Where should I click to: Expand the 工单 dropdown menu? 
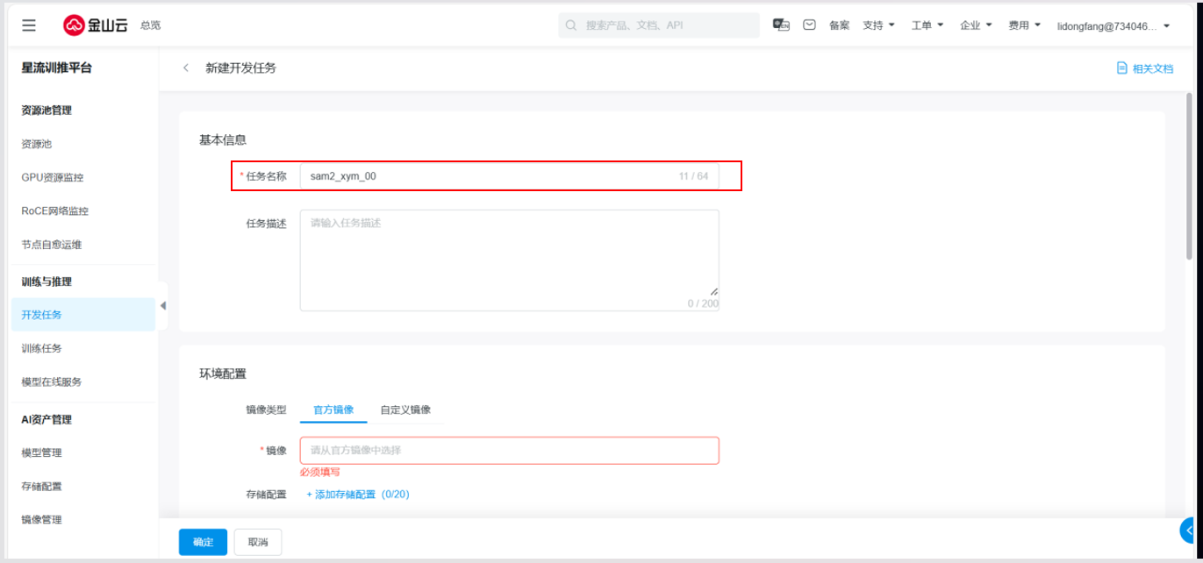coord(927,25)
